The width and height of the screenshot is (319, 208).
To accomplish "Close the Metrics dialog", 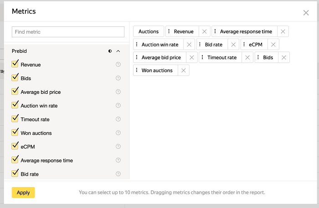I will [x=306, y=13].
